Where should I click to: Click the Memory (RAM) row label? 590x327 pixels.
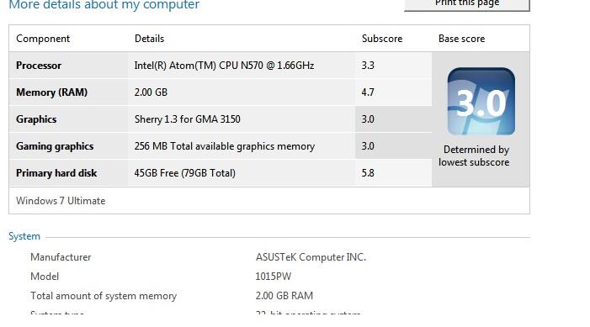[x=51, y=92]
